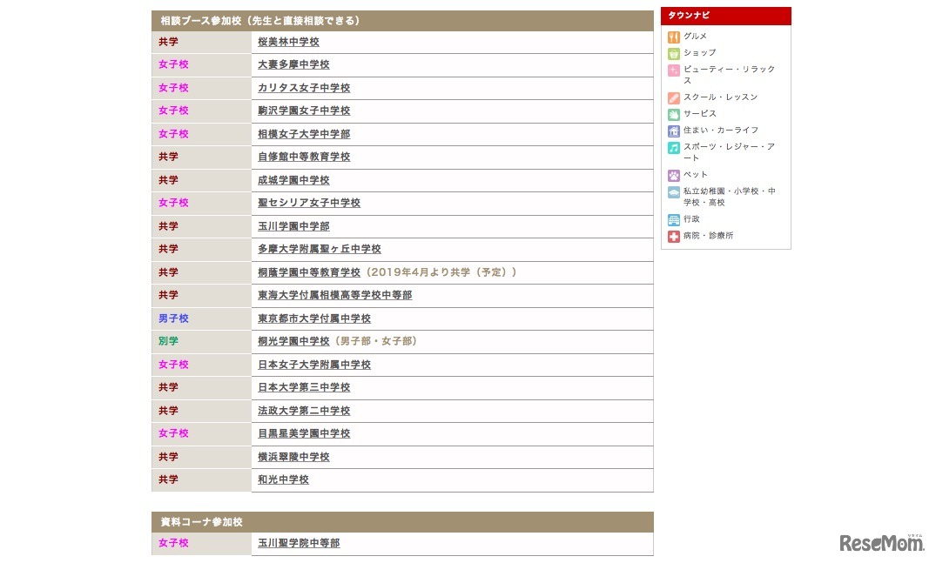
Task: Open 成城学園中学校 link
Action: point(293,180)
